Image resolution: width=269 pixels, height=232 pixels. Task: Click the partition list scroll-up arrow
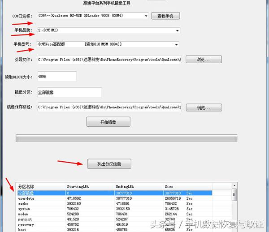coord(234,186)
